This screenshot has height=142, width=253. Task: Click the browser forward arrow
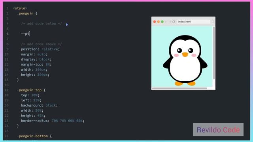click(170, 22)
